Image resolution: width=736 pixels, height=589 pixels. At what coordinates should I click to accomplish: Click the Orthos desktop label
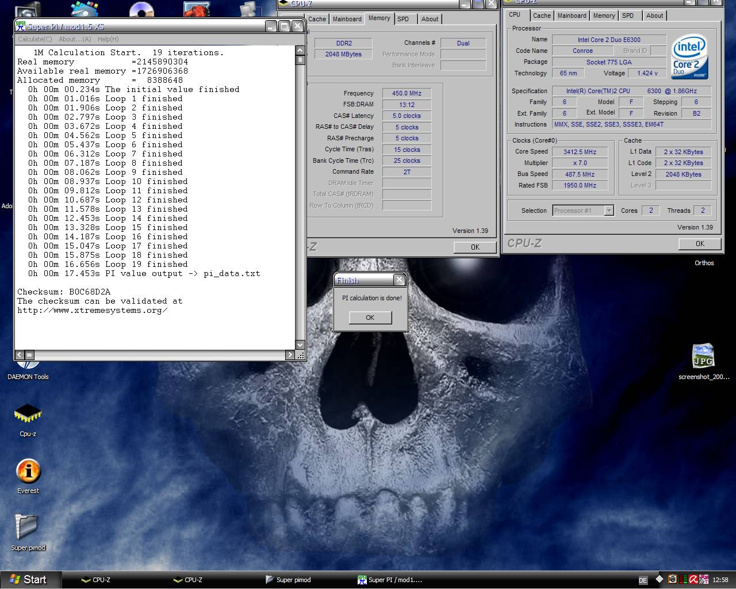click(704, 263)
